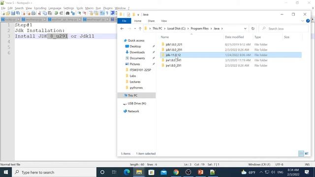Click Windows (CR LF) in Notepad++ status bar
Screen dimensions: 315x177
(x=259, y=164)
